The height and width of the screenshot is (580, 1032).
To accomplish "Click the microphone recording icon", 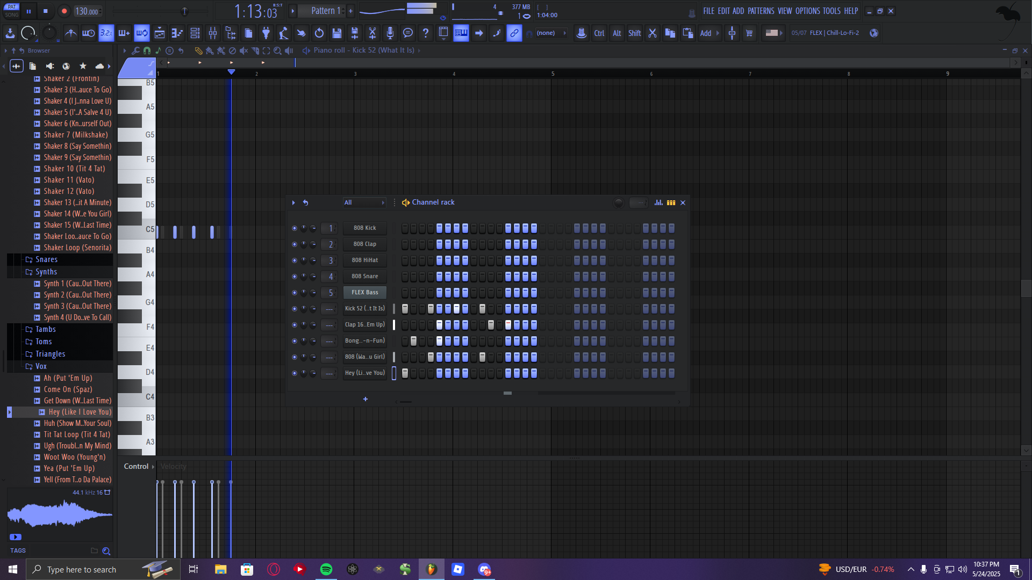I will click(390, 33).
